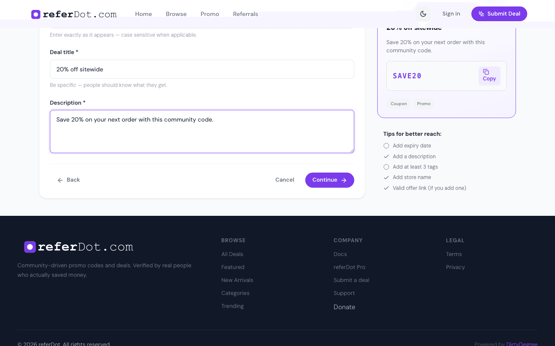Select the Promo tag chip in preview
The width and height of the screenshot is (555, 346).
[424, 104]
